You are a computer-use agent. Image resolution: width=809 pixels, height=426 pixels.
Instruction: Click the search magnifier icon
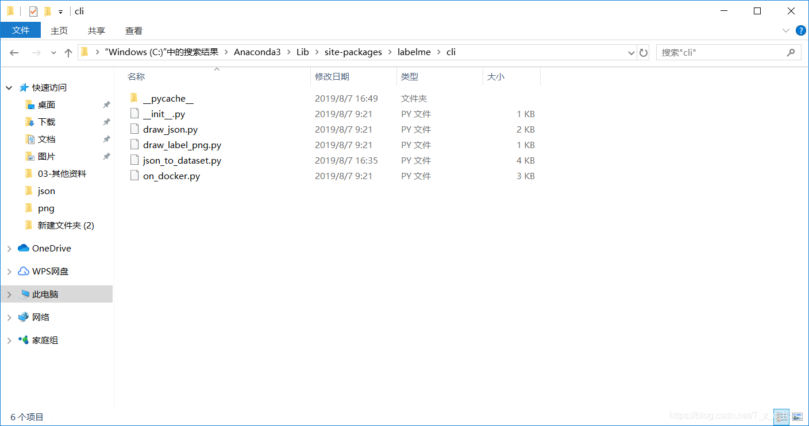[791, 52]
